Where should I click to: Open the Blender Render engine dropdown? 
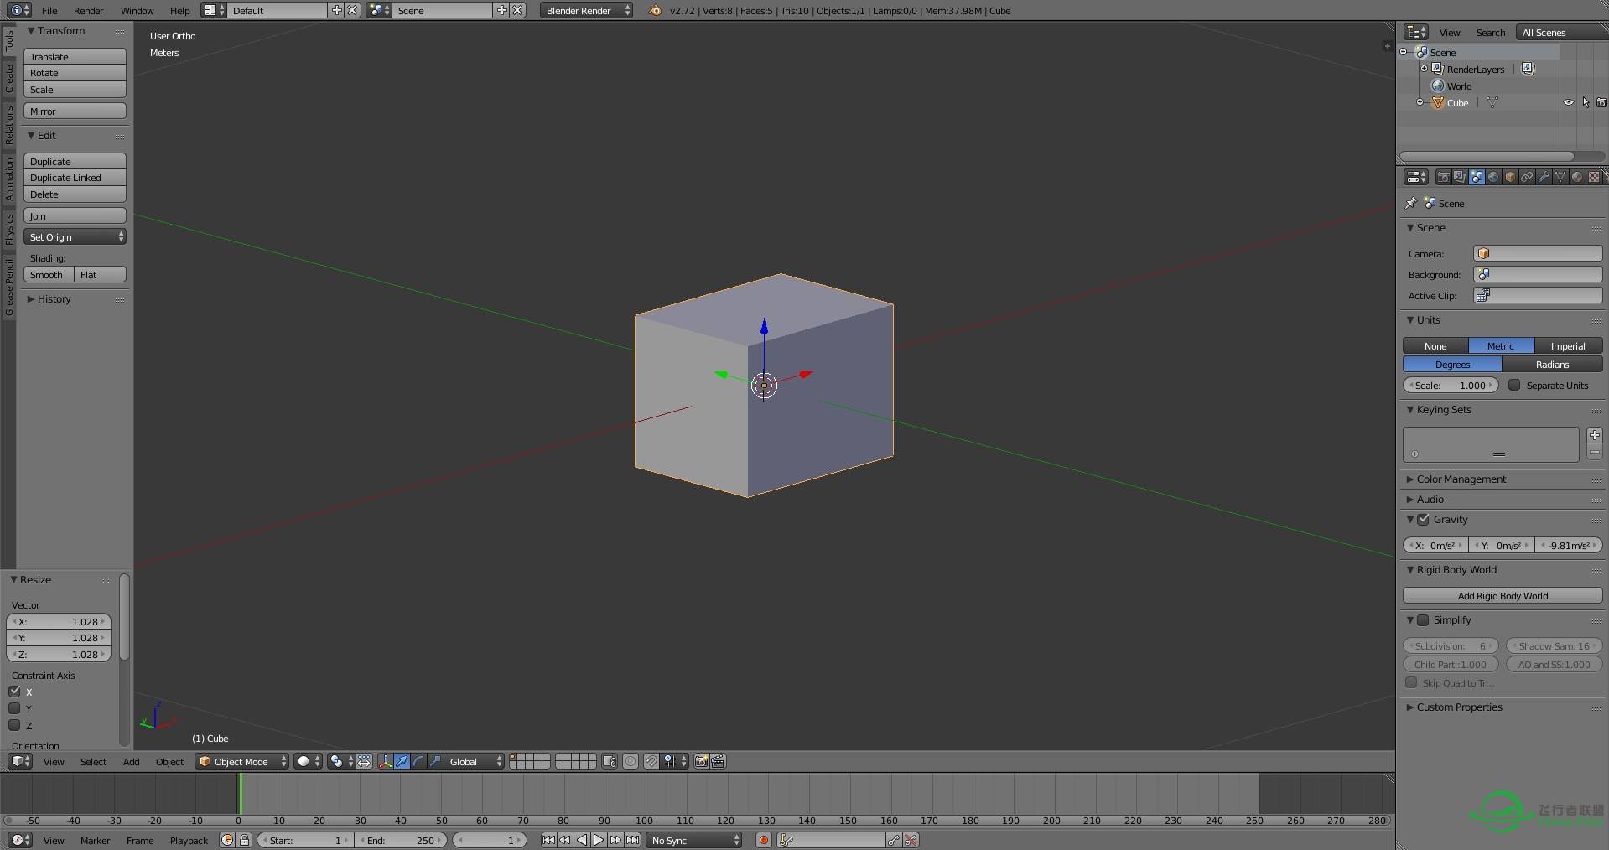tap(587, 10)
